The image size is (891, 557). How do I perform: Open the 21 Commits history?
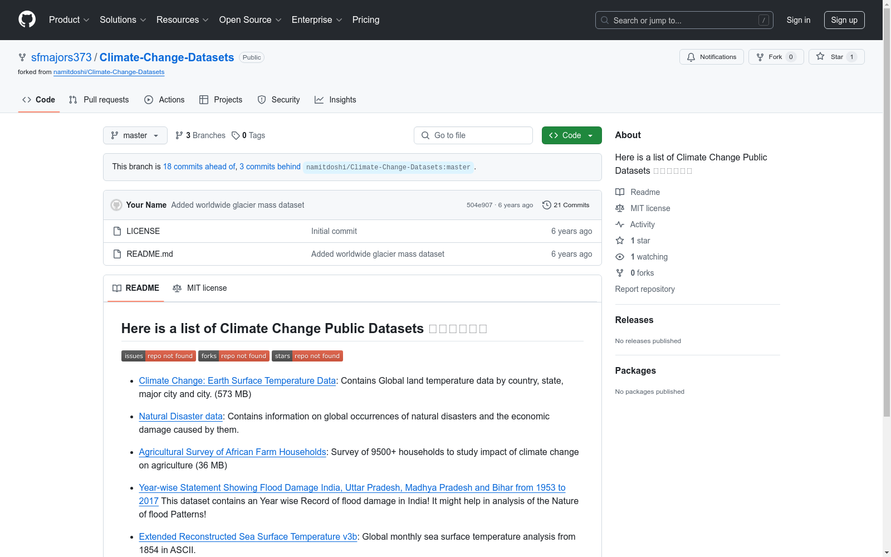point(566,205)
